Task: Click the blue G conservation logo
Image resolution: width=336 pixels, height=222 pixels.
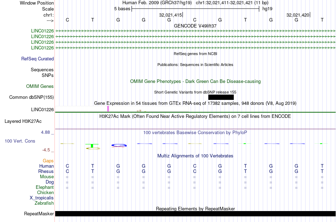Action: click(x=119, y=145)
